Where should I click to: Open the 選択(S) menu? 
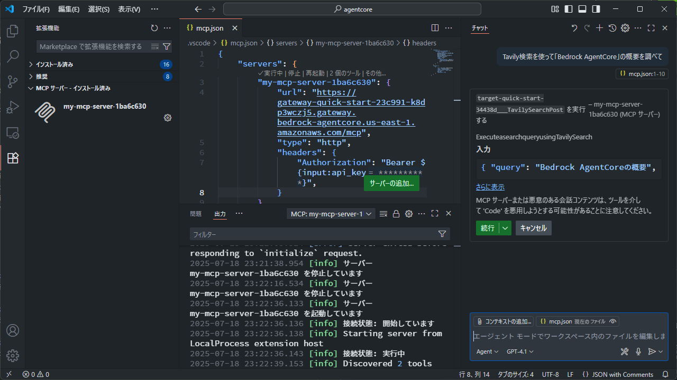99,9
